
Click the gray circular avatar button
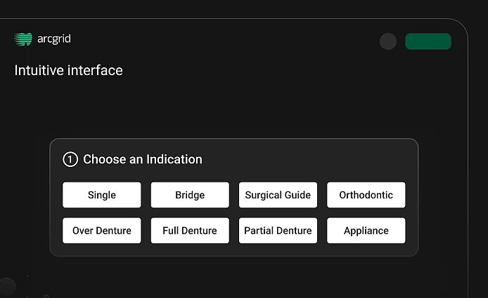[x=388, y=41]
